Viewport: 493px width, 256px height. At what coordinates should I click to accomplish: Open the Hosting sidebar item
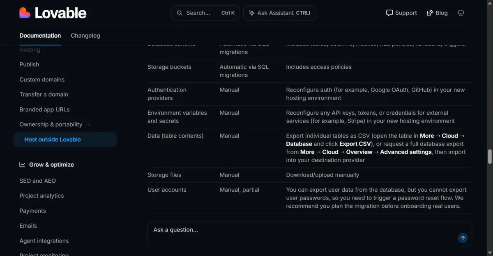click(x=30, y=50)
